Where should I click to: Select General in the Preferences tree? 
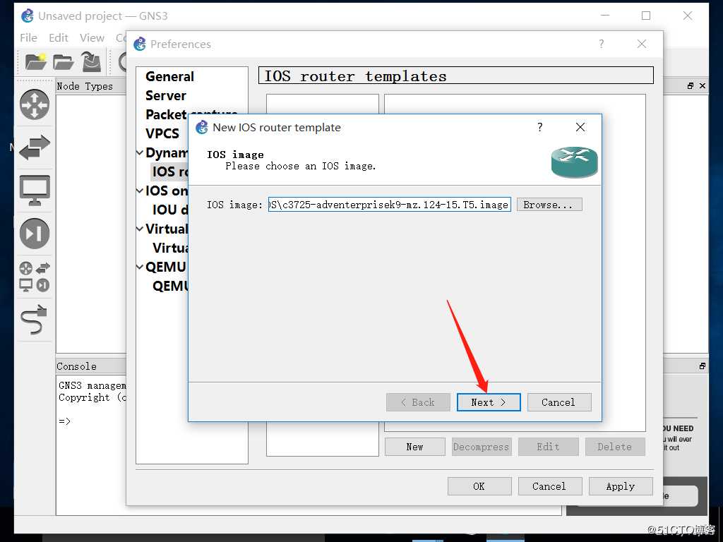point(169,76)
